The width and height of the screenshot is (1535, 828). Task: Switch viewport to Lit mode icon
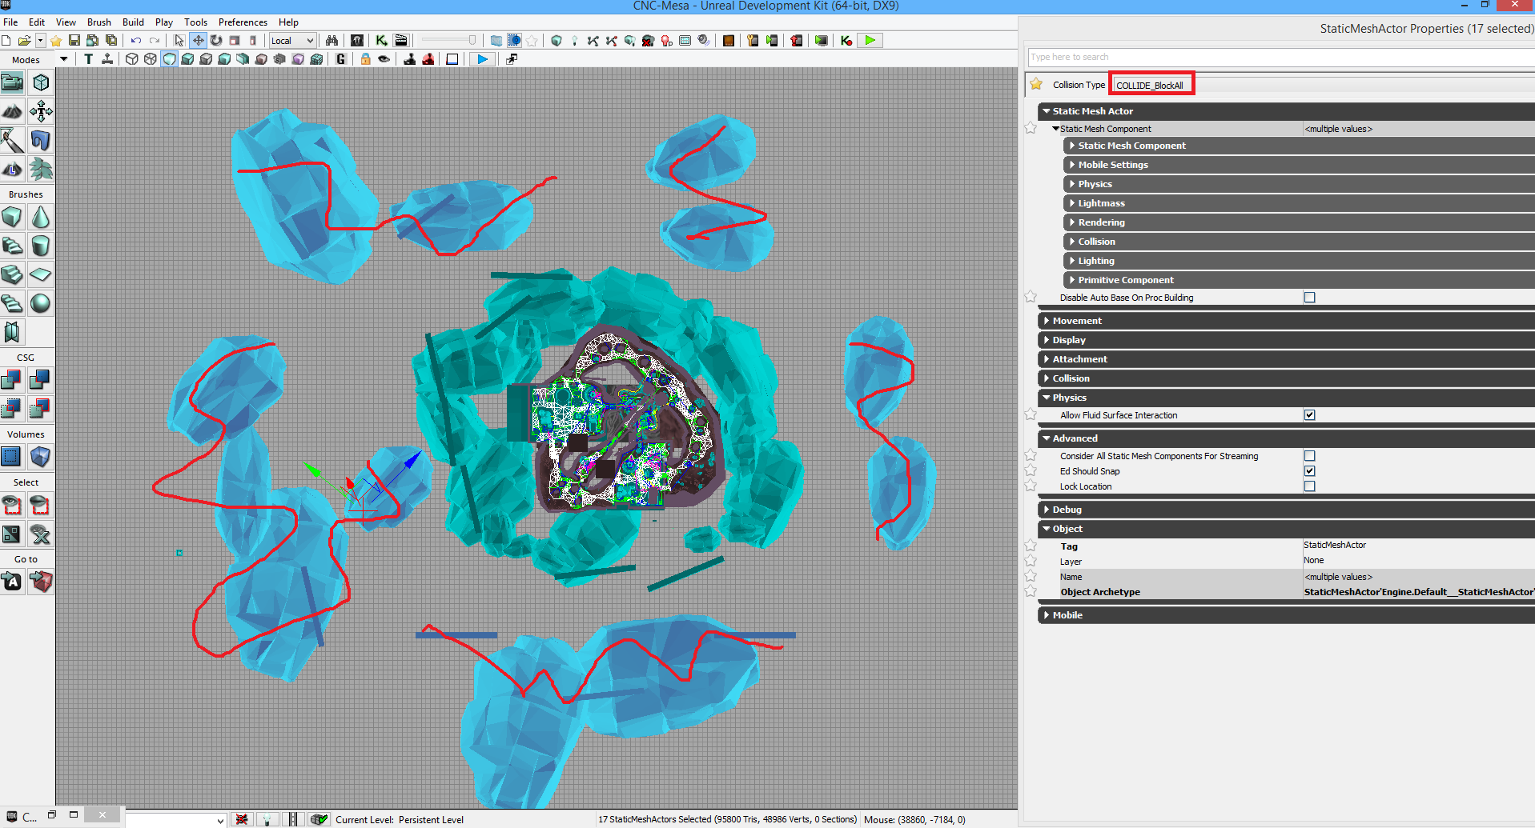coord(187,59)
